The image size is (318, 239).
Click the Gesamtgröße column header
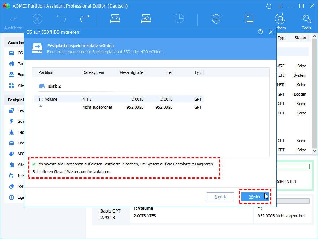132,72
